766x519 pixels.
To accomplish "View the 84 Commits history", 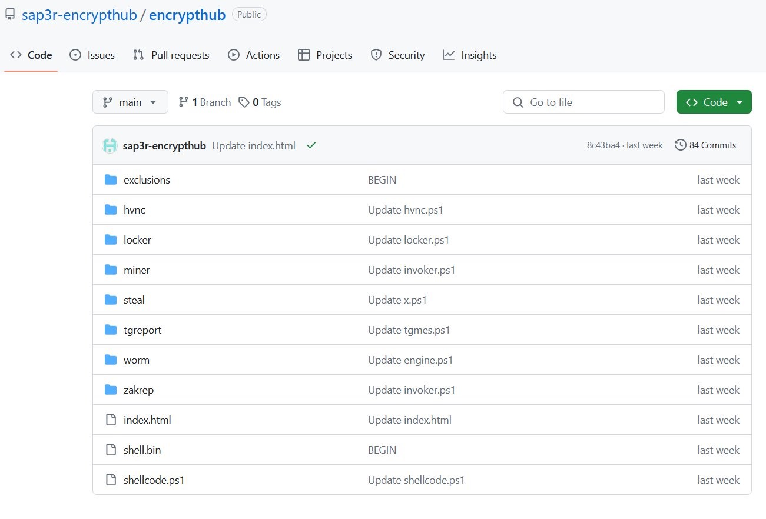I will pyautogui.click(x=712, y=145).
